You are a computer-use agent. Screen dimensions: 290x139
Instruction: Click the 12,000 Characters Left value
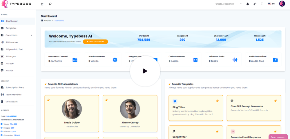tap(221, 40)
